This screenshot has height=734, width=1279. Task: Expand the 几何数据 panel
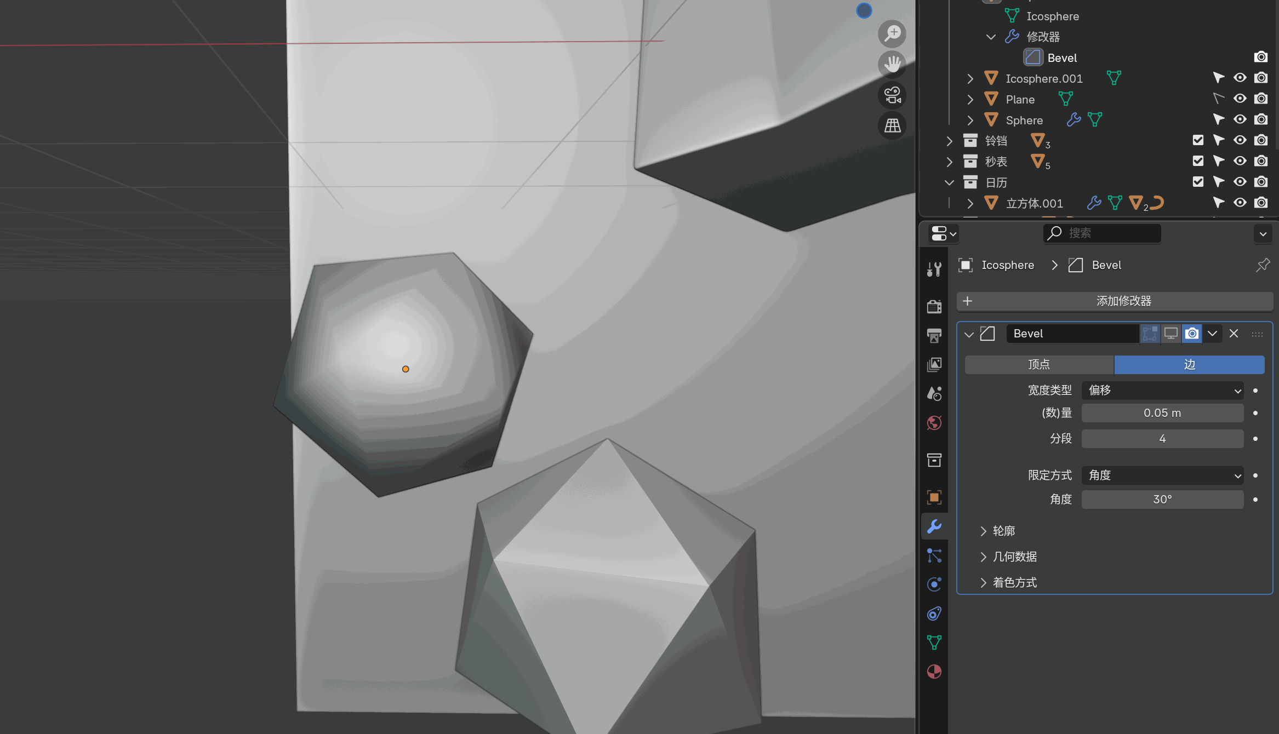(x=1015, y=557)
